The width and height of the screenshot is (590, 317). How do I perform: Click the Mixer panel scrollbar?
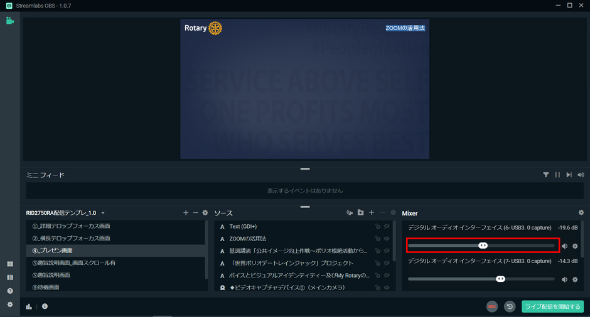[x=582, y=239]
